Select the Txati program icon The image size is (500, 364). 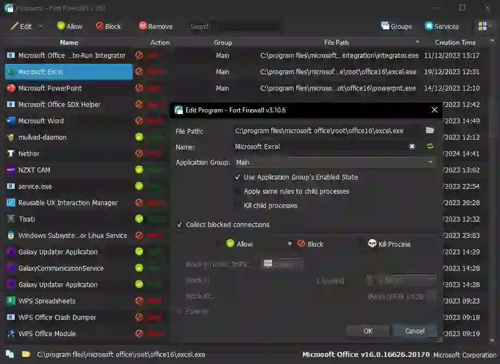(x=11, y=219)
